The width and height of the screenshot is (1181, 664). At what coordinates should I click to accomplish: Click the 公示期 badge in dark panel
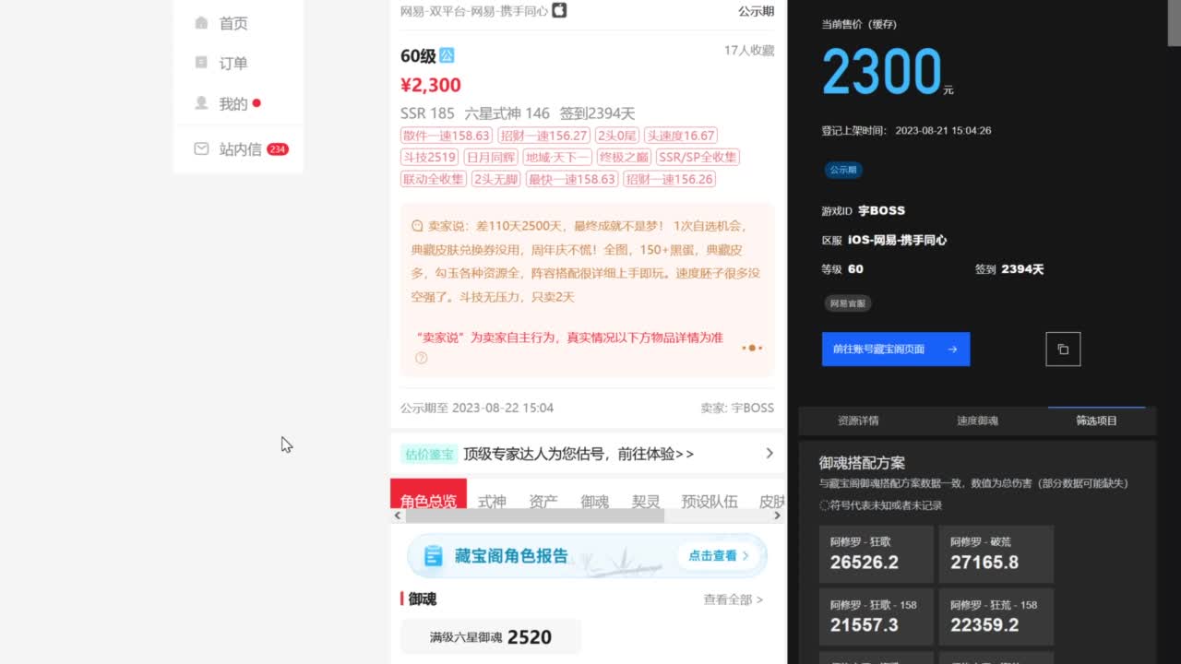click(843, 170)
